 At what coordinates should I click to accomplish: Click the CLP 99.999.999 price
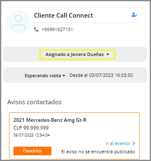[31, 128]
